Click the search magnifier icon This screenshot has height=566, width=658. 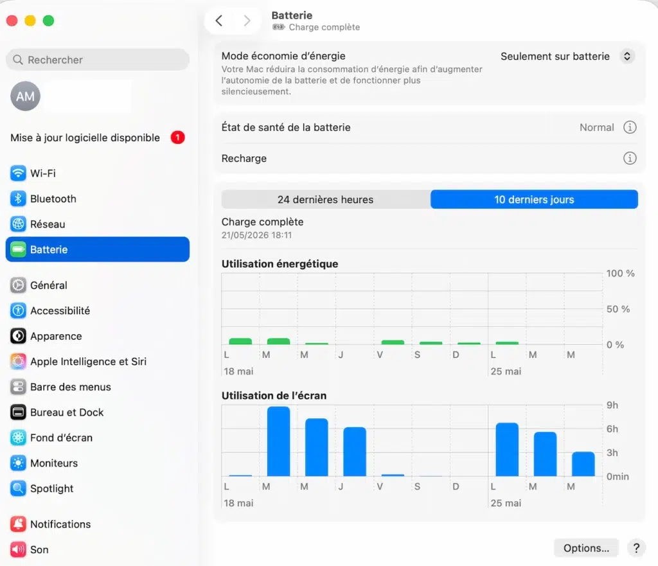point(17,60)
